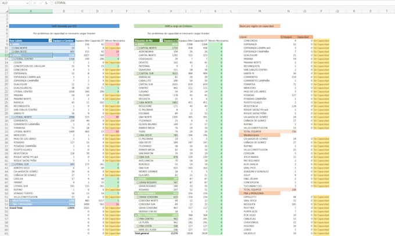Click the green banner 'a cargo de Emiliano'
The height and width of the screenshot is (236, 395).
(x=178, y=26)
